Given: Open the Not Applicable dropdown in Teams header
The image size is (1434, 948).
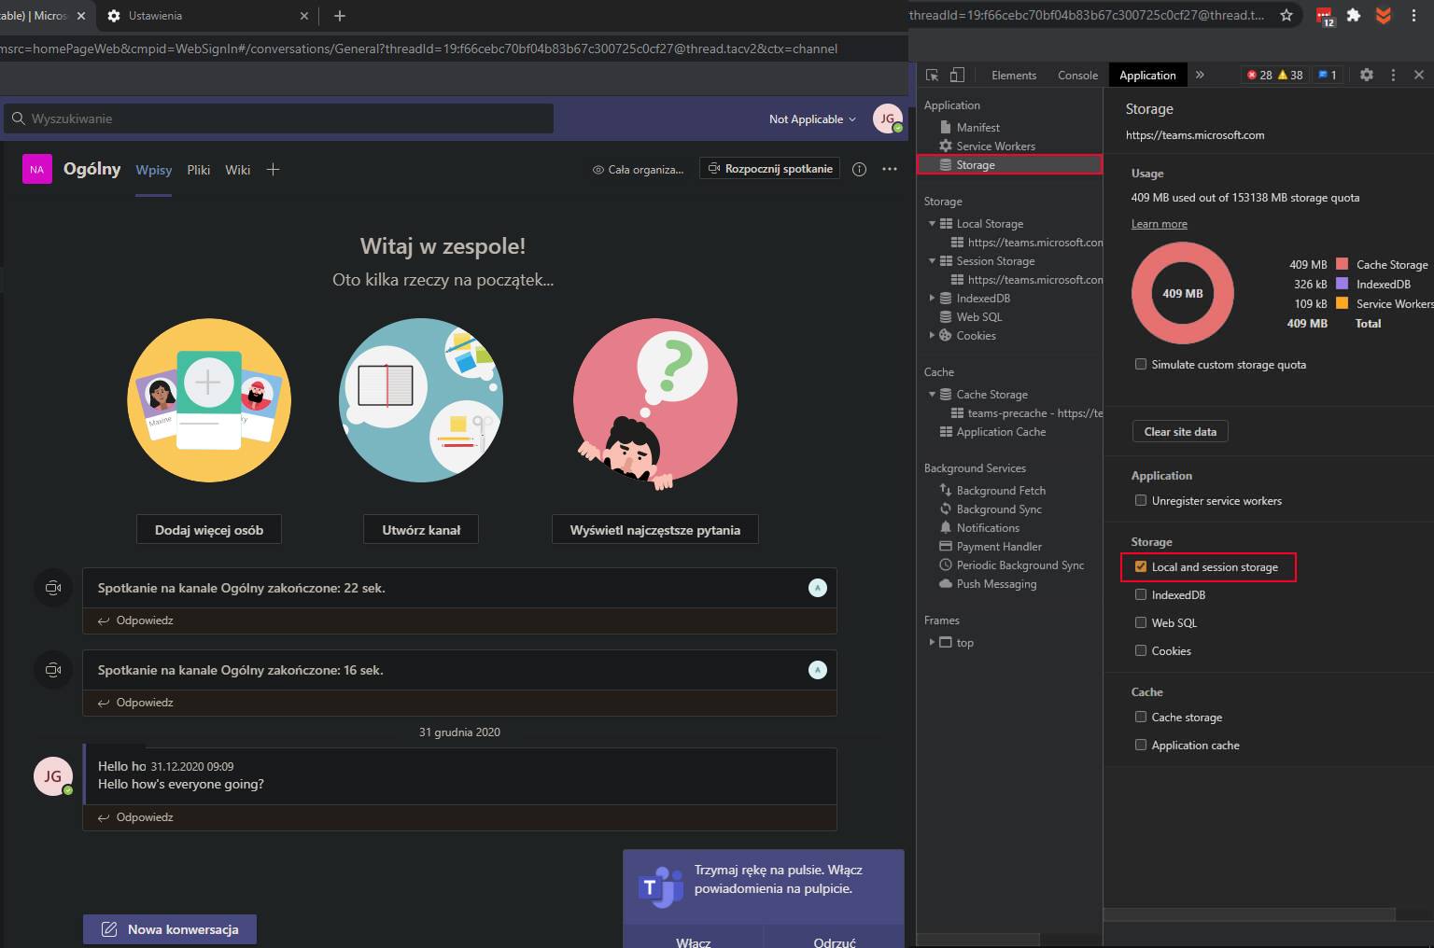Looking at the screenshot, I should click(812, 118).
